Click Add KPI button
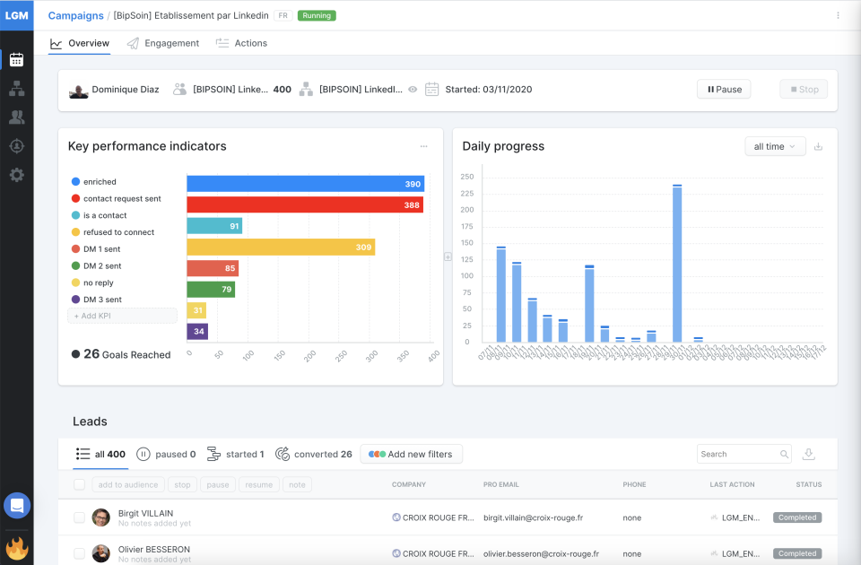This screenshot has width=861, height=565. click(x=123, y=316)
